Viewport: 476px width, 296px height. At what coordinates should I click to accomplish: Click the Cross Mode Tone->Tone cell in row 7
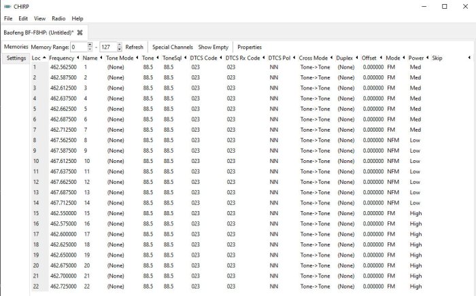(x=315, y=130)
